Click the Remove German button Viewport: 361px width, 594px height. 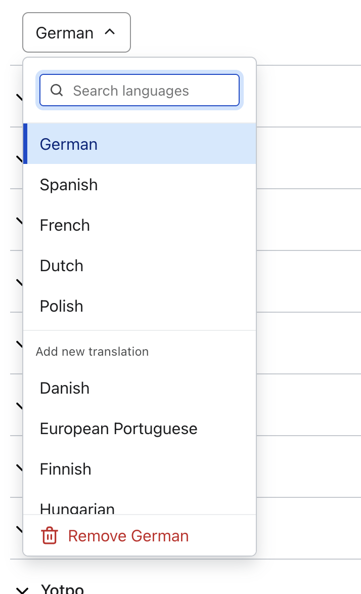click(x=128, y=536)
